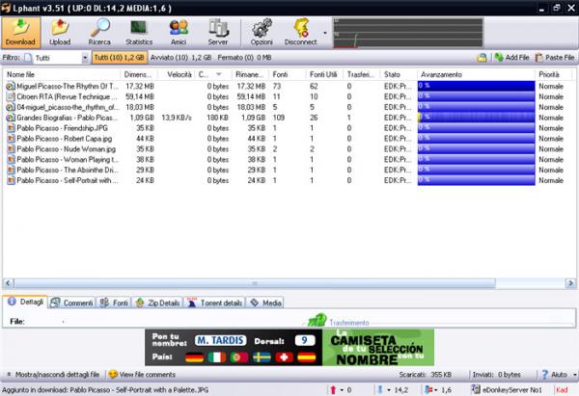Image resolution: width=579 pixels, height=396 pixels.
Task: Click the progress bar of the Grandes Biografias row
Action: pyautogui.click(x=476, y=118)
